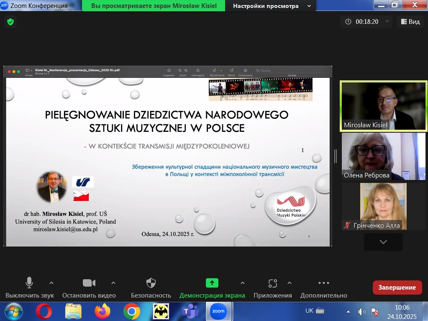
Task: Switch layout using Вид button
Action: tap(410, 22)
